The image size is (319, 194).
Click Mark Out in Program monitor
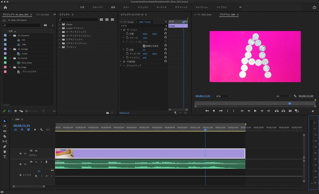coord(234,111)
